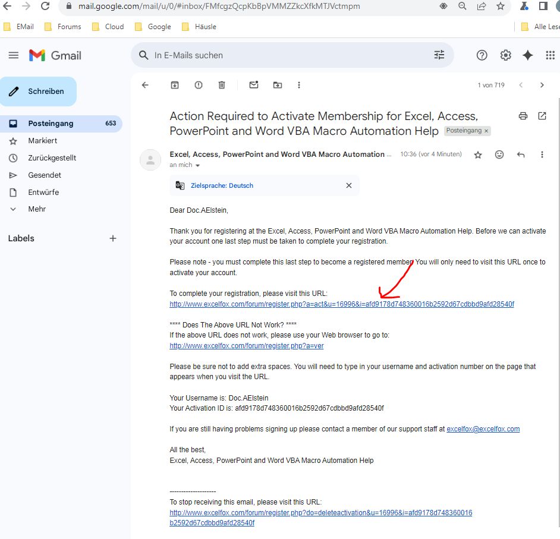The width and height of the screenshot is (560, 539).
Task: Delete this email with trash icon
Action: pos(222,85)
